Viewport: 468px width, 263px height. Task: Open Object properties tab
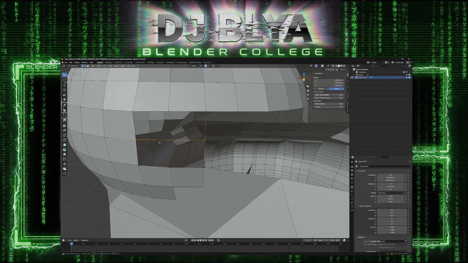[x=352, y=187]
